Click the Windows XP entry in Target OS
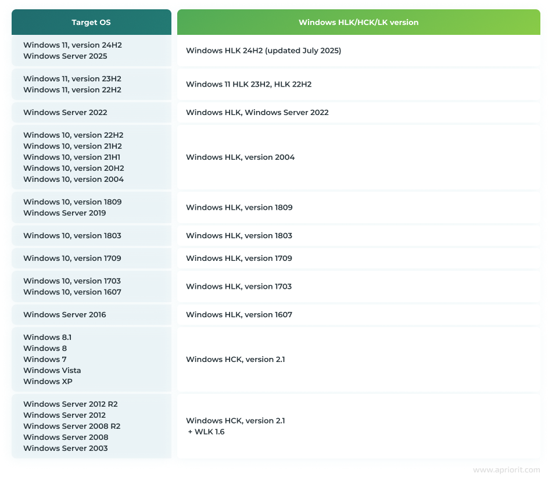The height and width of the screenshot is (484, 552). tap(48, 381)
